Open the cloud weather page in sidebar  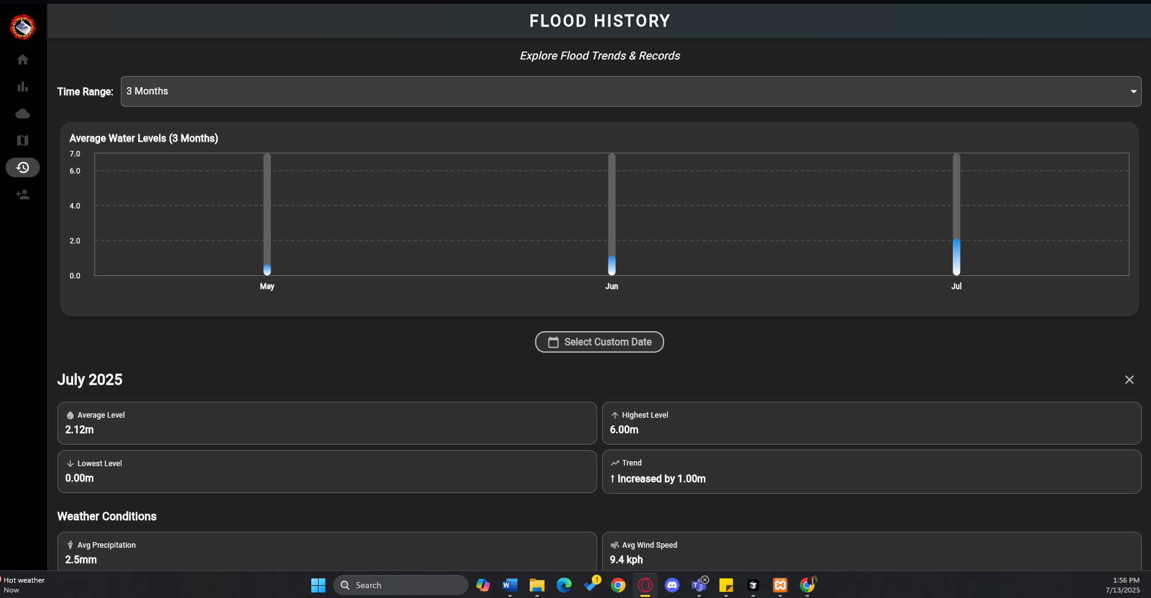tap(23, 113)
